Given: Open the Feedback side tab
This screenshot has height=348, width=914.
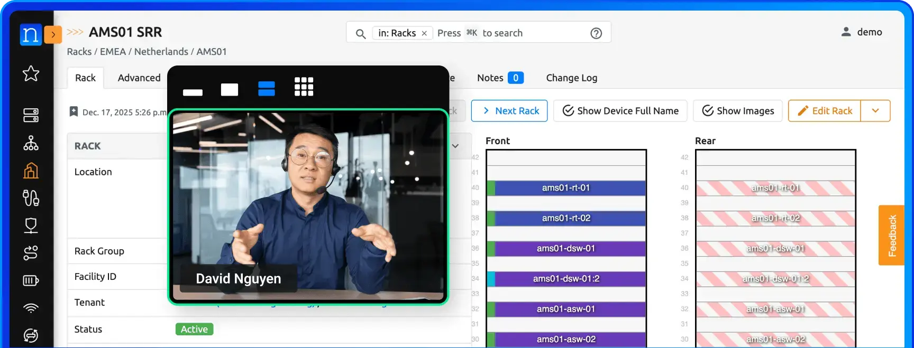Looking at the screenshot, I should click(x=891, y=236).
